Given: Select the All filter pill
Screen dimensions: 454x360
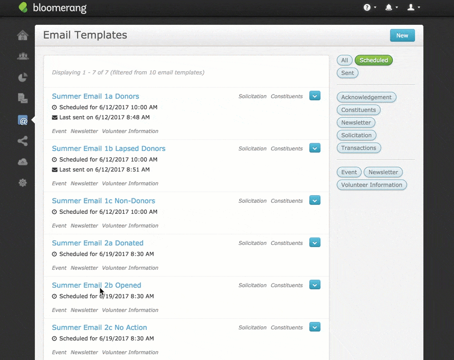Looking at the screenshot, I should coord(344,60).
